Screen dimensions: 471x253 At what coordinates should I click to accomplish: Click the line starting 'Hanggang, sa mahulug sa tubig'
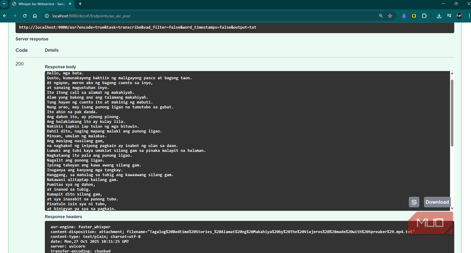[x=110, y=175]
